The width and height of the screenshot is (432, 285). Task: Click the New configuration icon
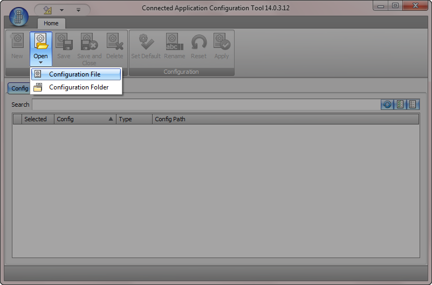[17, 41]
